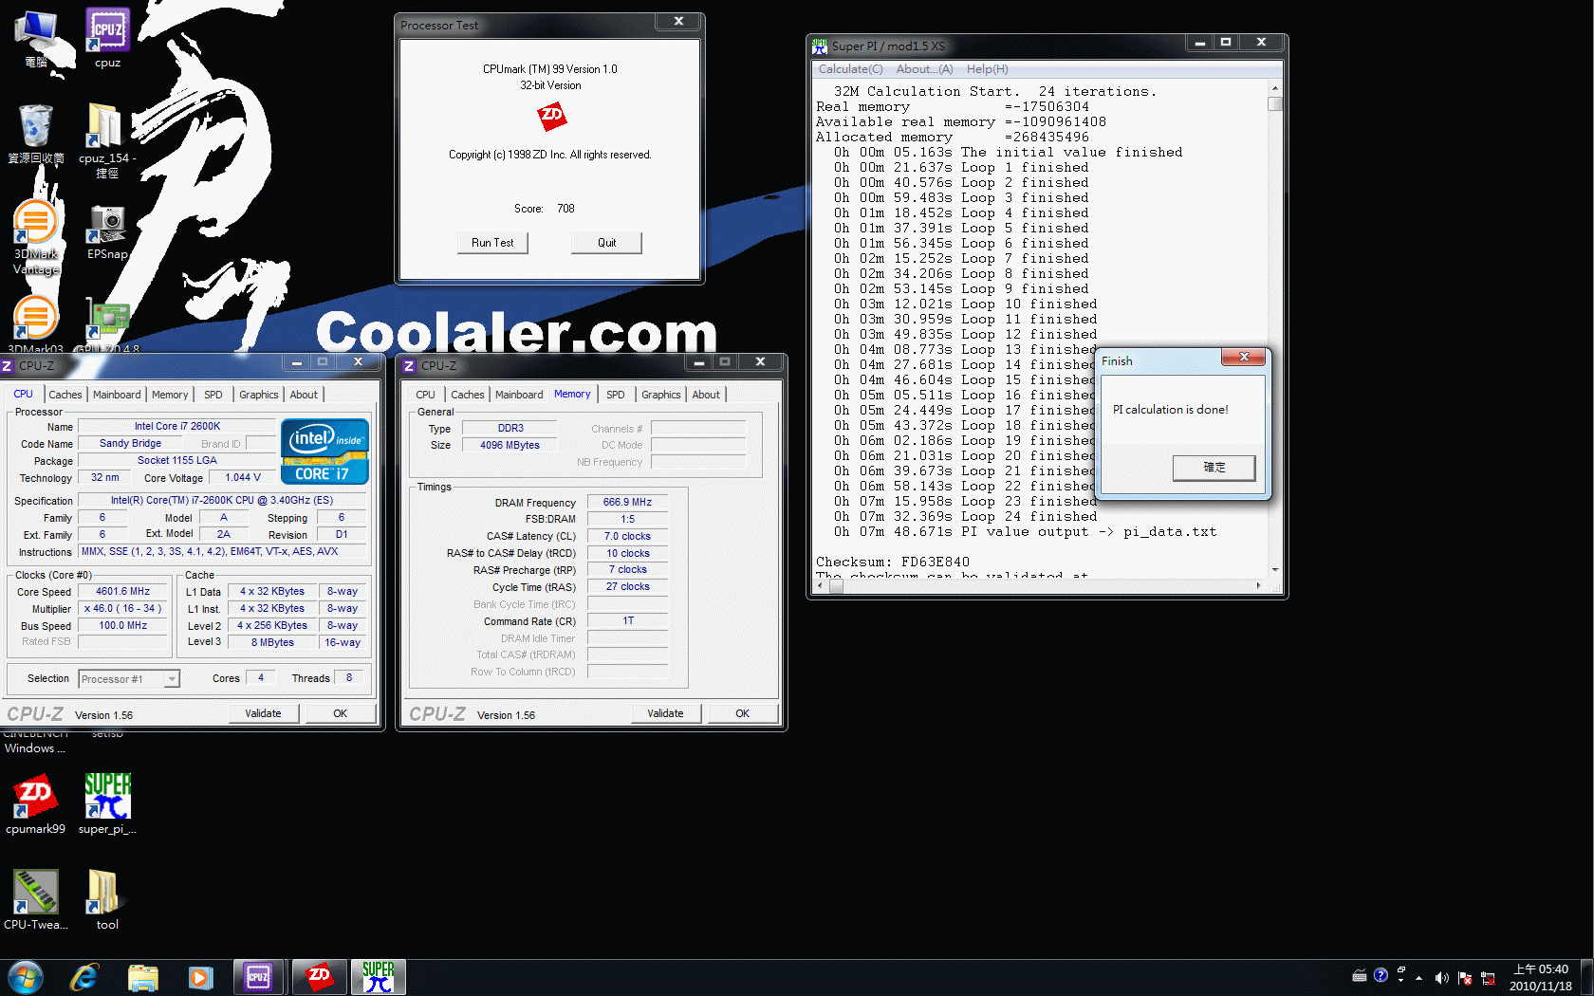Image resolution: width=1594 pixels, height=996 pixels.
Task: Select About tab in right CPU-Z window
Action: click(x=706, y=395)
